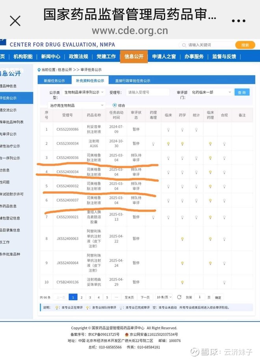Open the 10条/页 page size dropdown

tap(164, 297)
